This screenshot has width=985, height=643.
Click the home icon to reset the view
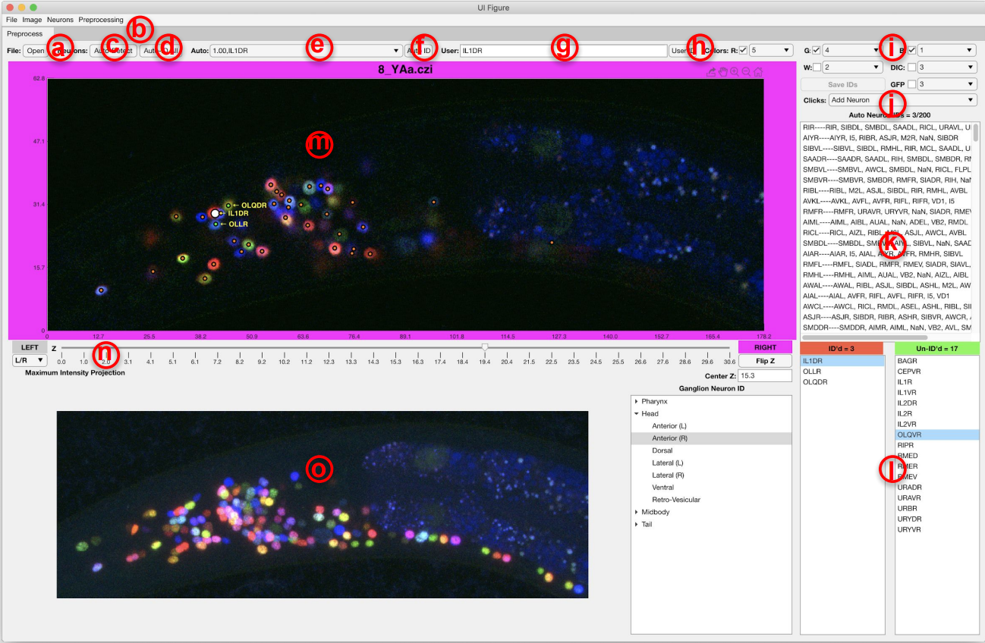click(x=759, y=73)
